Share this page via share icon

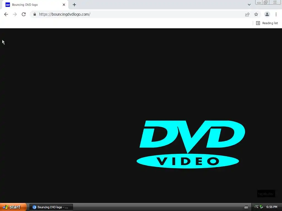click(x=247, y=14)
